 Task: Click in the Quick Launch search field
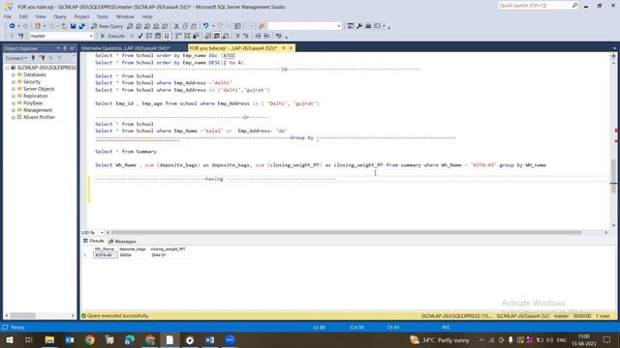click(534, 5)
